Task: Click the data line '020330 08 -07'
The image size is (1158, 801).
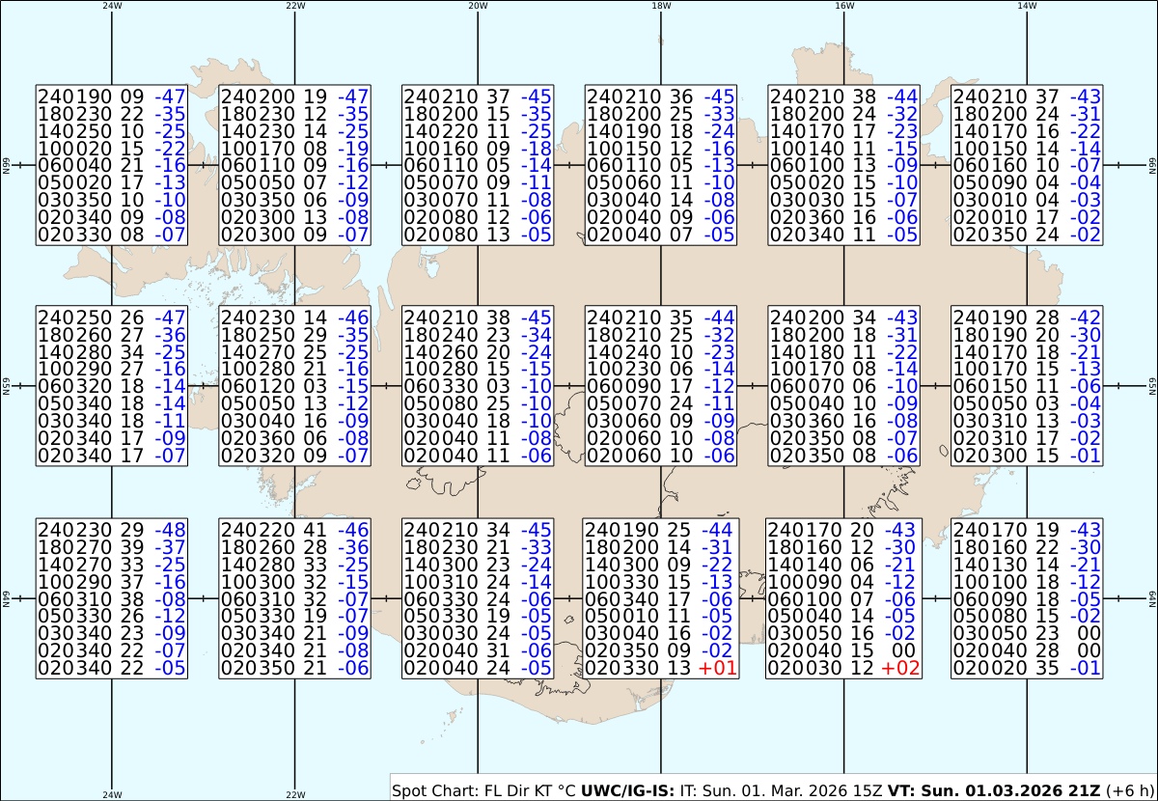Action: pyautogui.click(x=112, y=234)
